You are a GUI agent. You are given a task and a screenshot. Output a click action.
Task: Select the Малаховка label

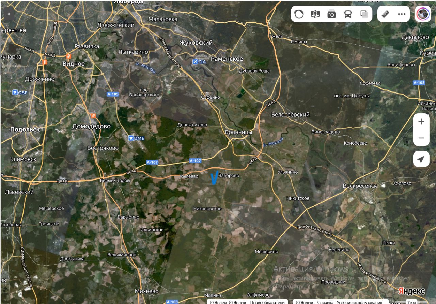click(163, 19)
